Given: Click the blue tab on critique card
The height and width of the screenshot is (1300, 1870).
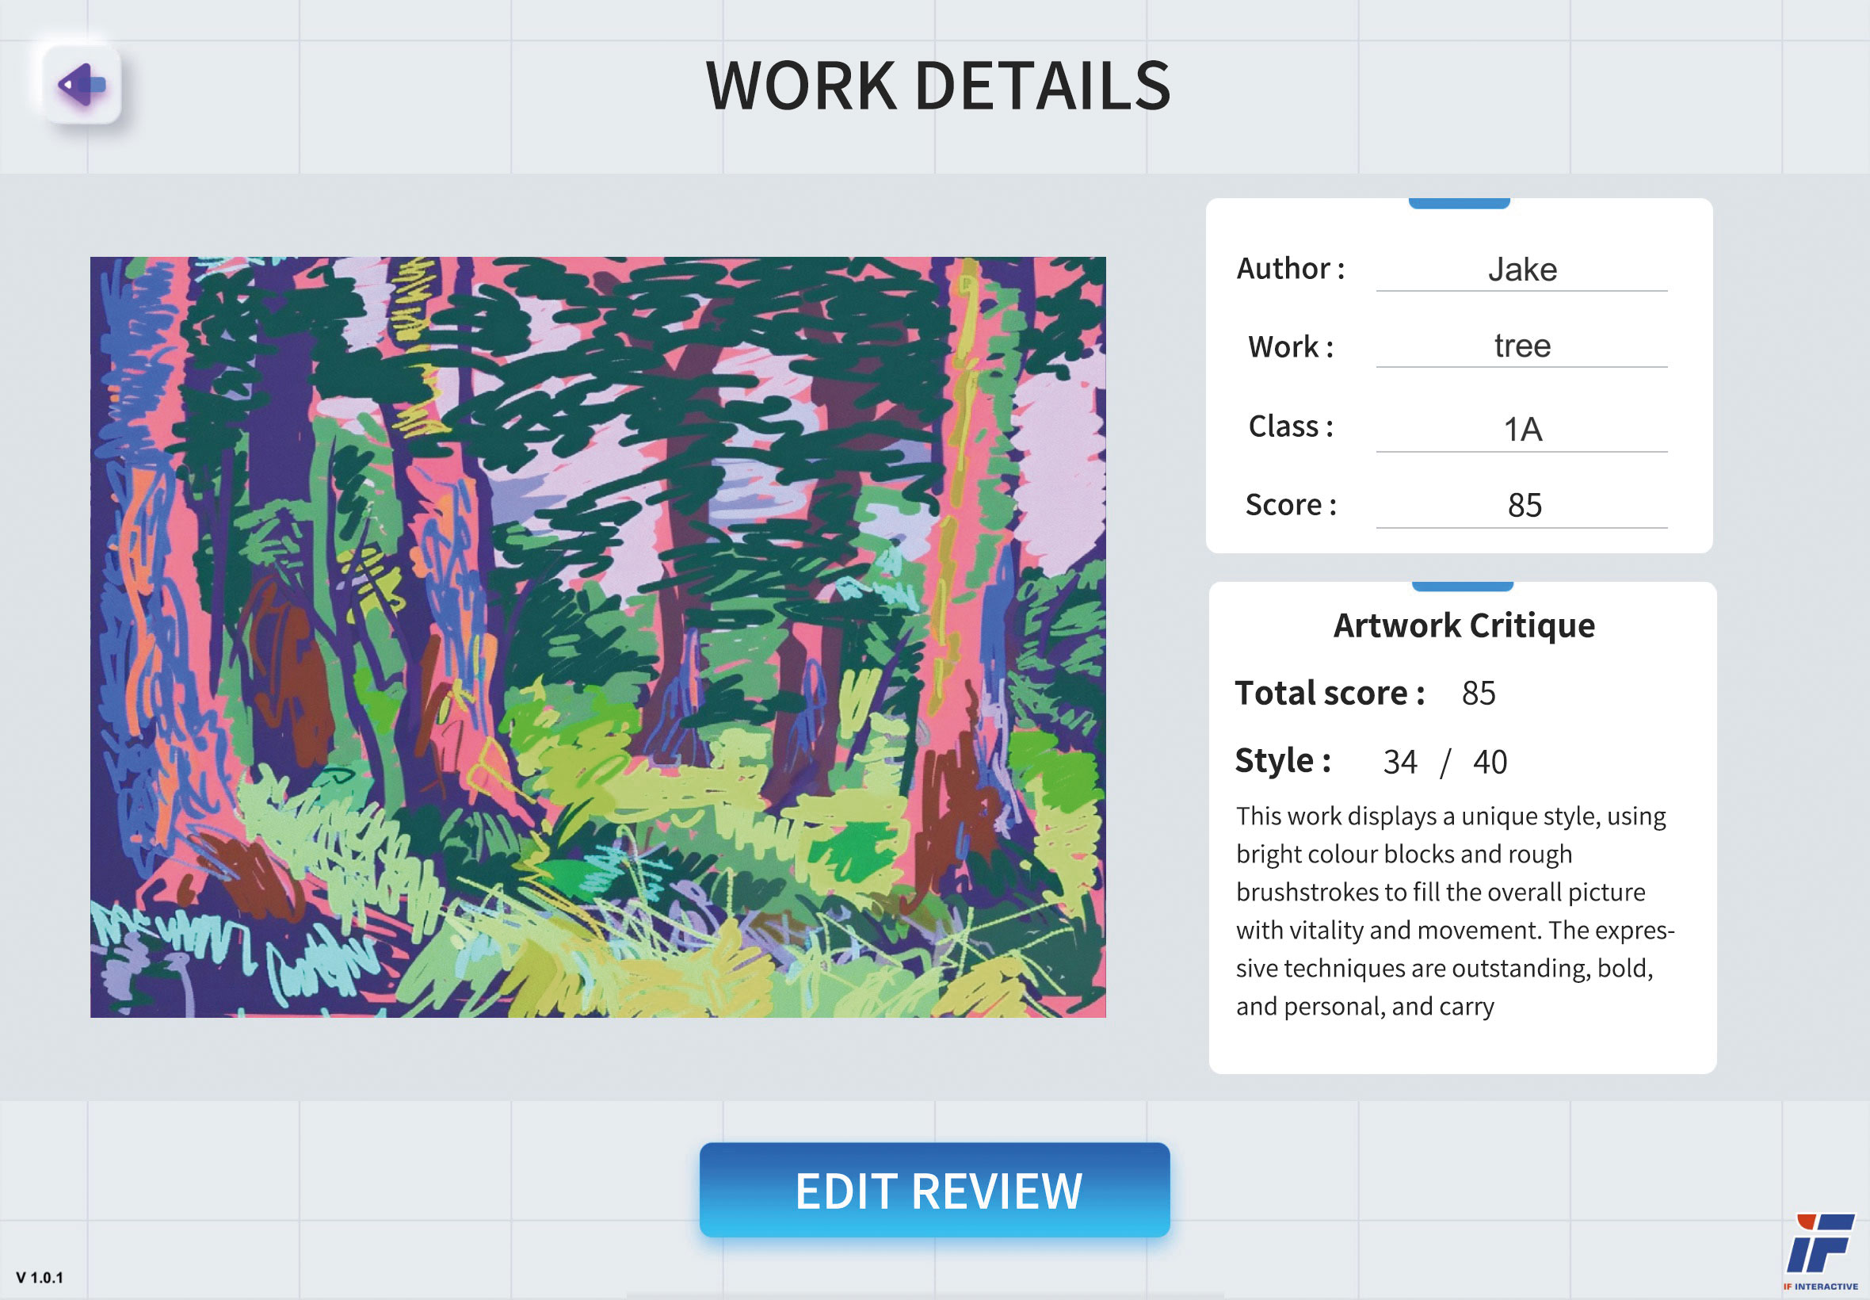Looking at the screenshot, I should 1461,587.
